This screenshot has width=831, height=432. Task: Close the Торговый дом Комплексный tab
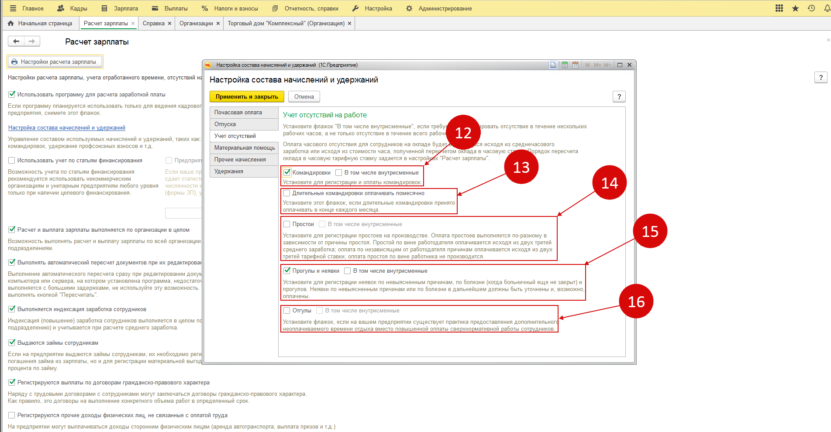(x=349, y=24)
